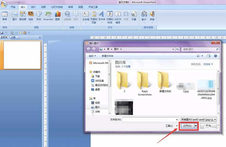
Task: Switch to the 大纲 pane tab
Action: pos(13,37)
